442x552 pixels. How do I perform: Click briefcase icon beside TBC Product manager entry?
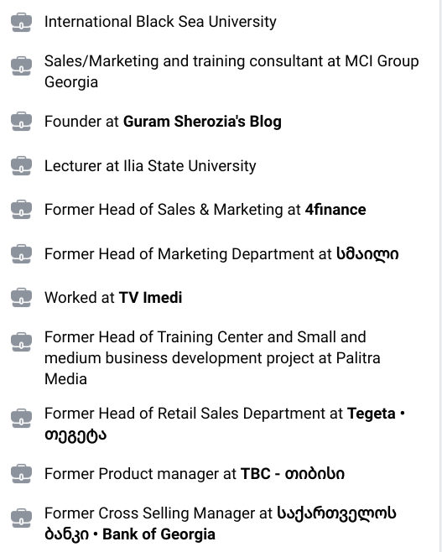[x=22, y=474]
